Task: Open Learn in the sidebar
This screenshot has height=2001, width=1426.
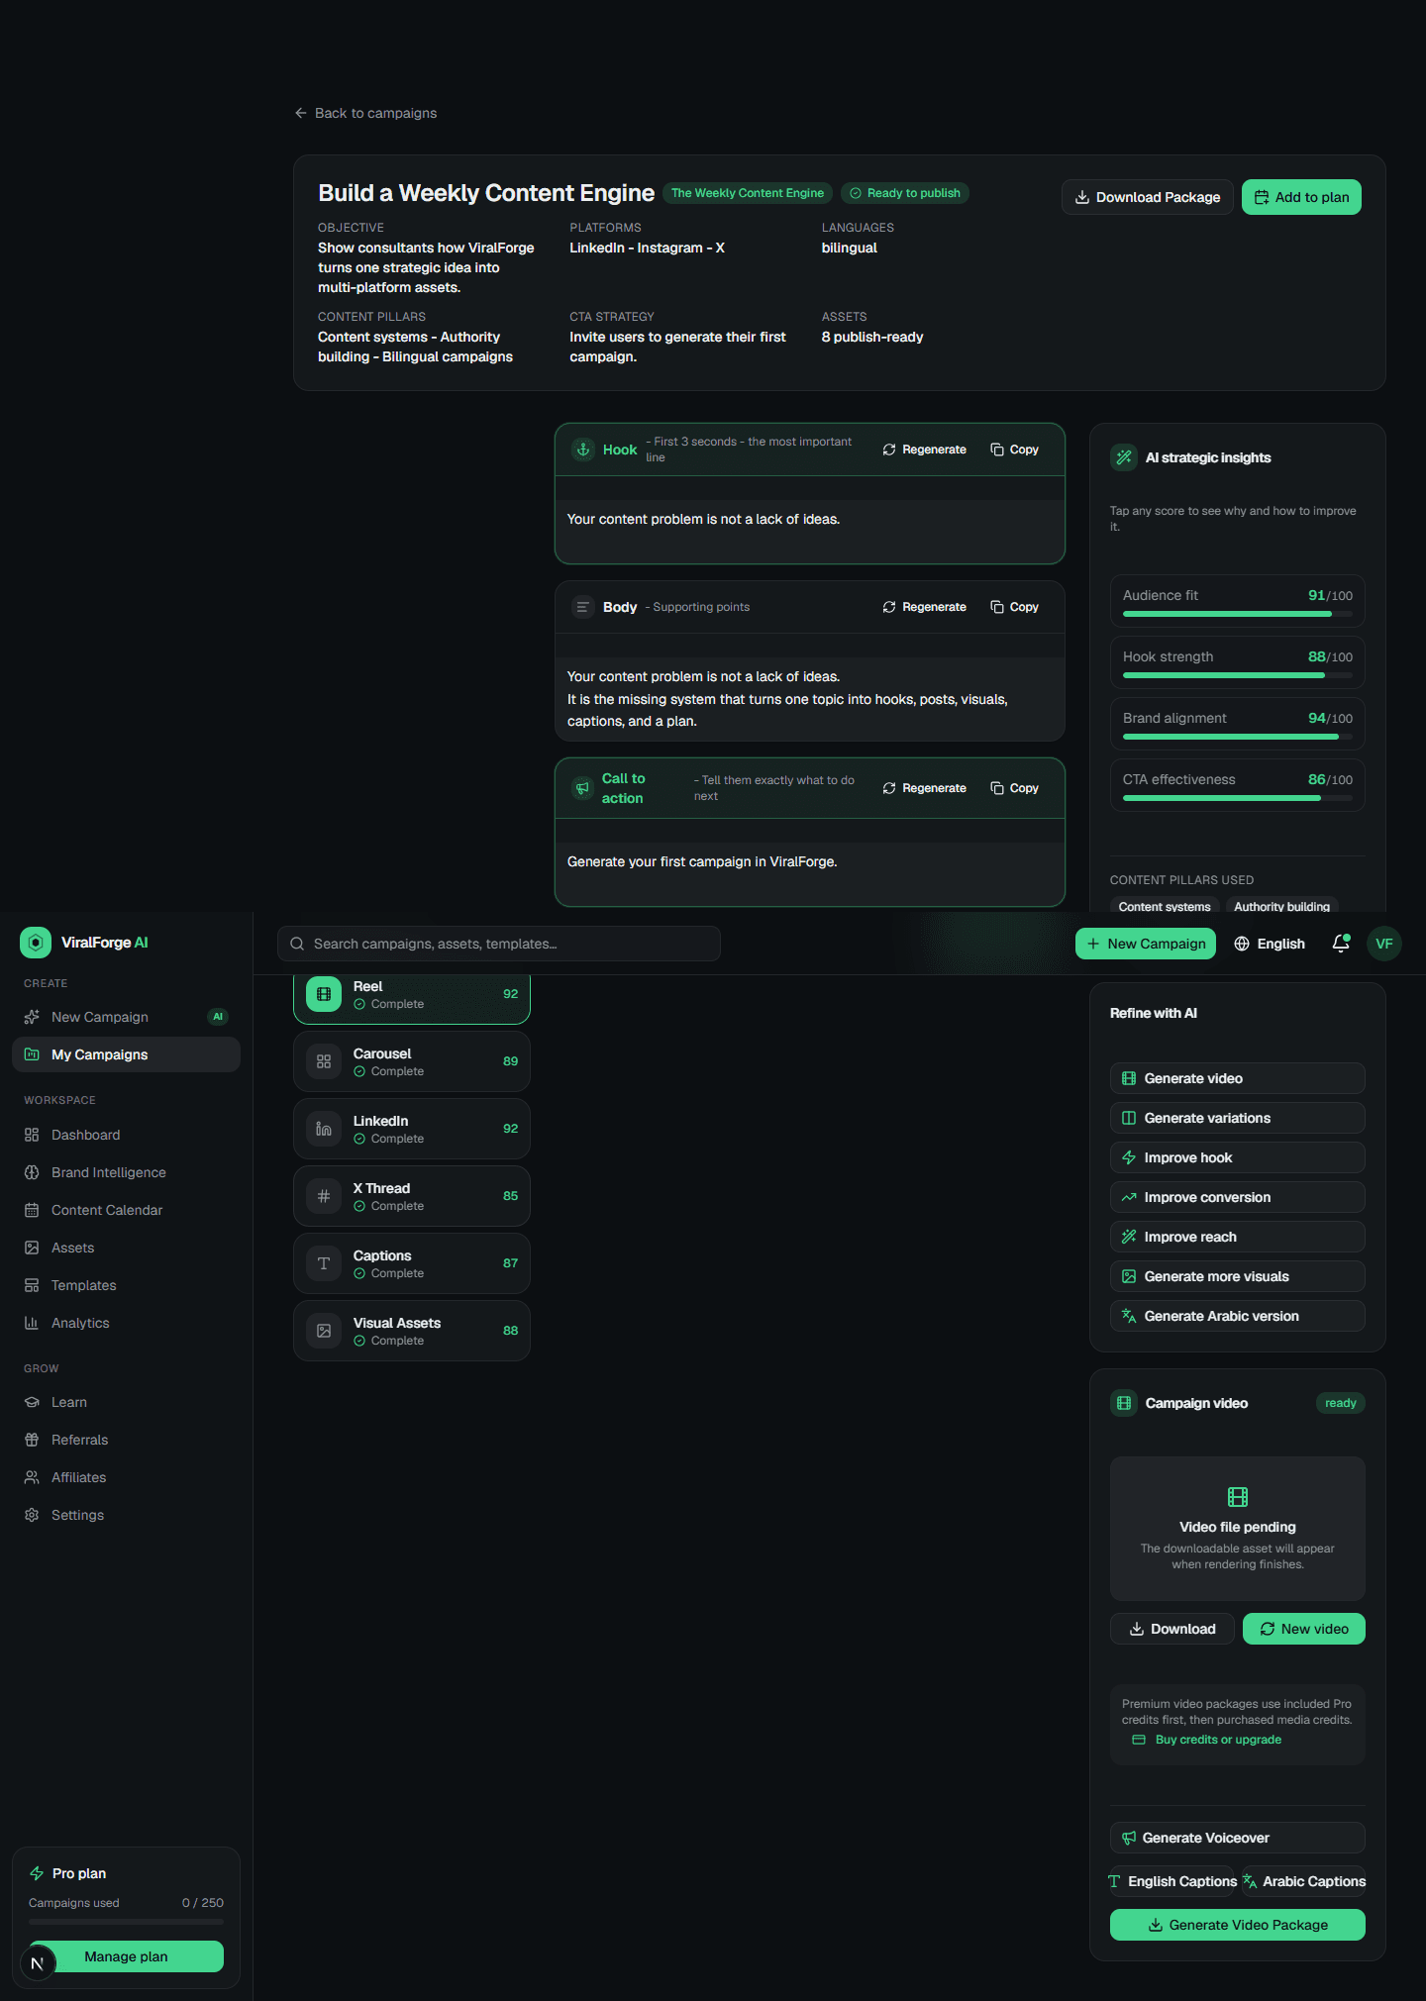Action: pos(126,1402)
